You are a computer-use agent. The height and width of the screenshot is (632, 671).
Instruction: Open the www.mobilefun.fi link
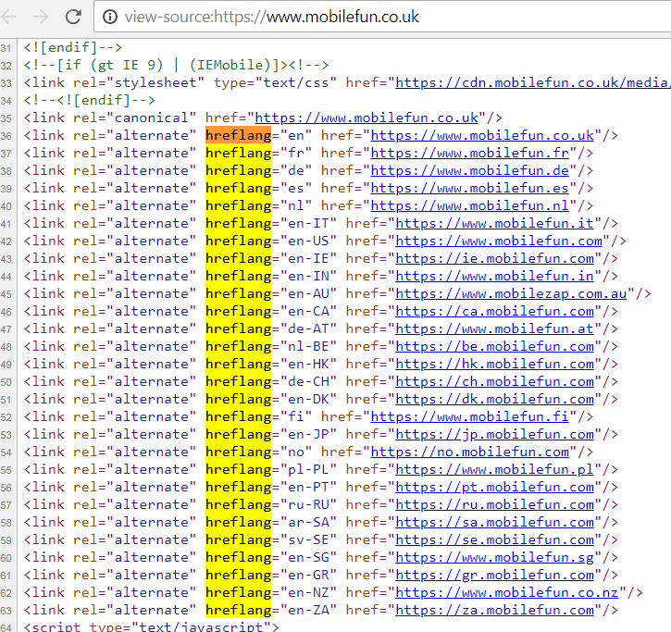click(470, 416)
